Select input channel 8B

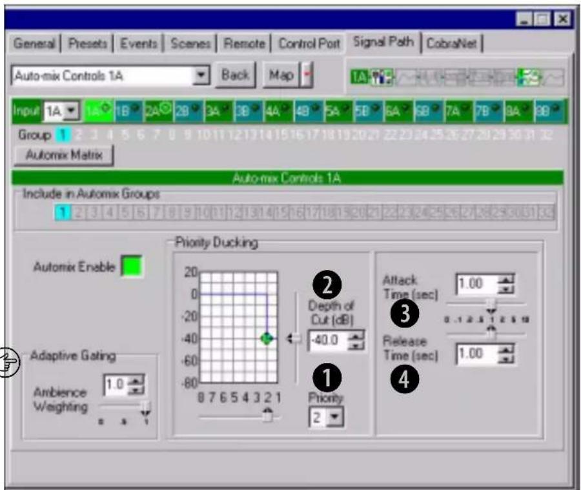549,111
